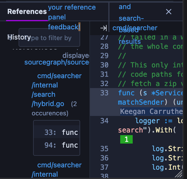Switch to the References tab
The height and width of the screenshot is (179, 187).
27,12
